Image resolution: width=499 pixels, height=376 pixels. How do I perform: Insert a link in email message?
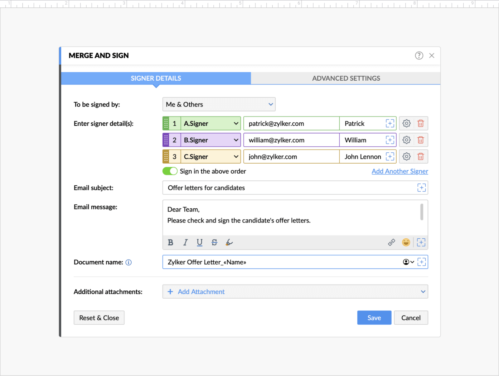coord(391,242)
